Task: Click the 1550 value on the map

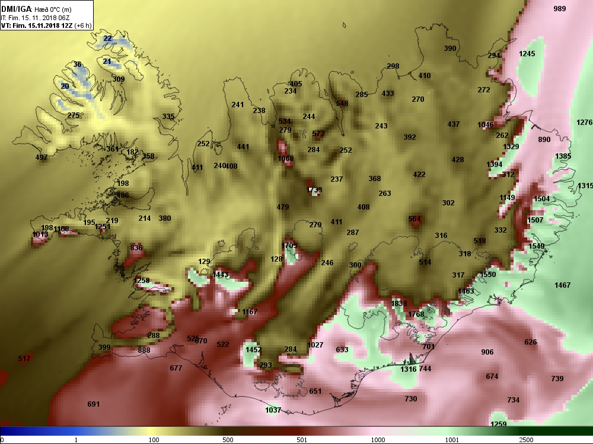Action: [x=488, y=275]
